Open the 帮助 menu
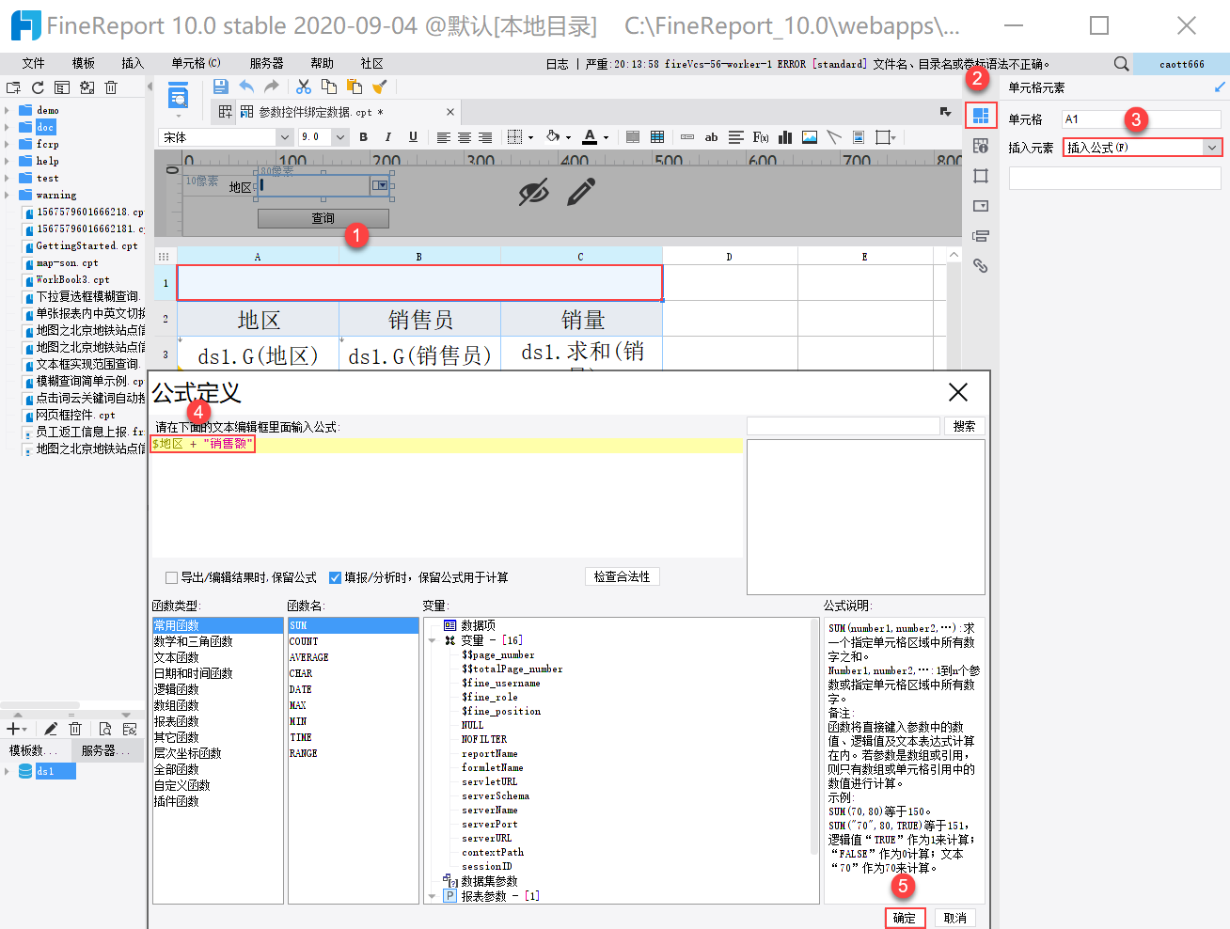 coord(322,64)
